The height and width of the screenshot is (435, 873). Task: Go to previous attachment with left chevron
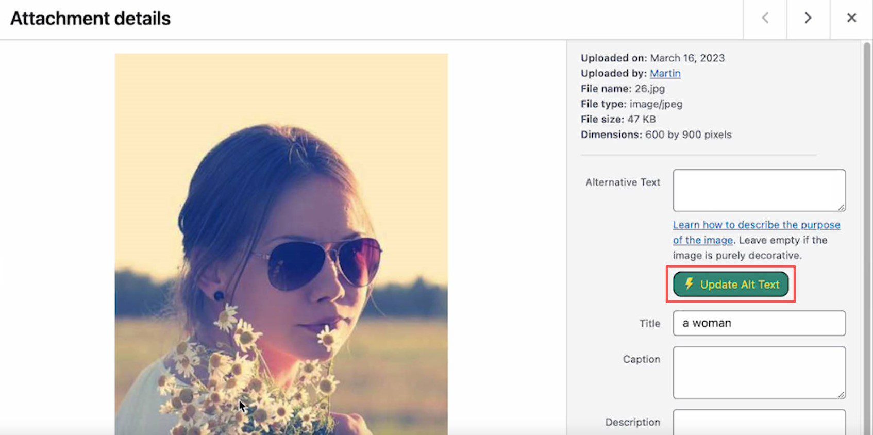click(x=765, y=19)
